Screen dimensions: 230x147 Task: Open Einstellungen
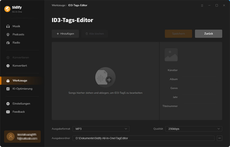tap(22, 104)
